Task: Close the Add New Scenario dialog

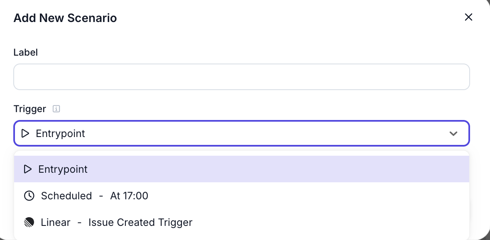Action: 468,17
